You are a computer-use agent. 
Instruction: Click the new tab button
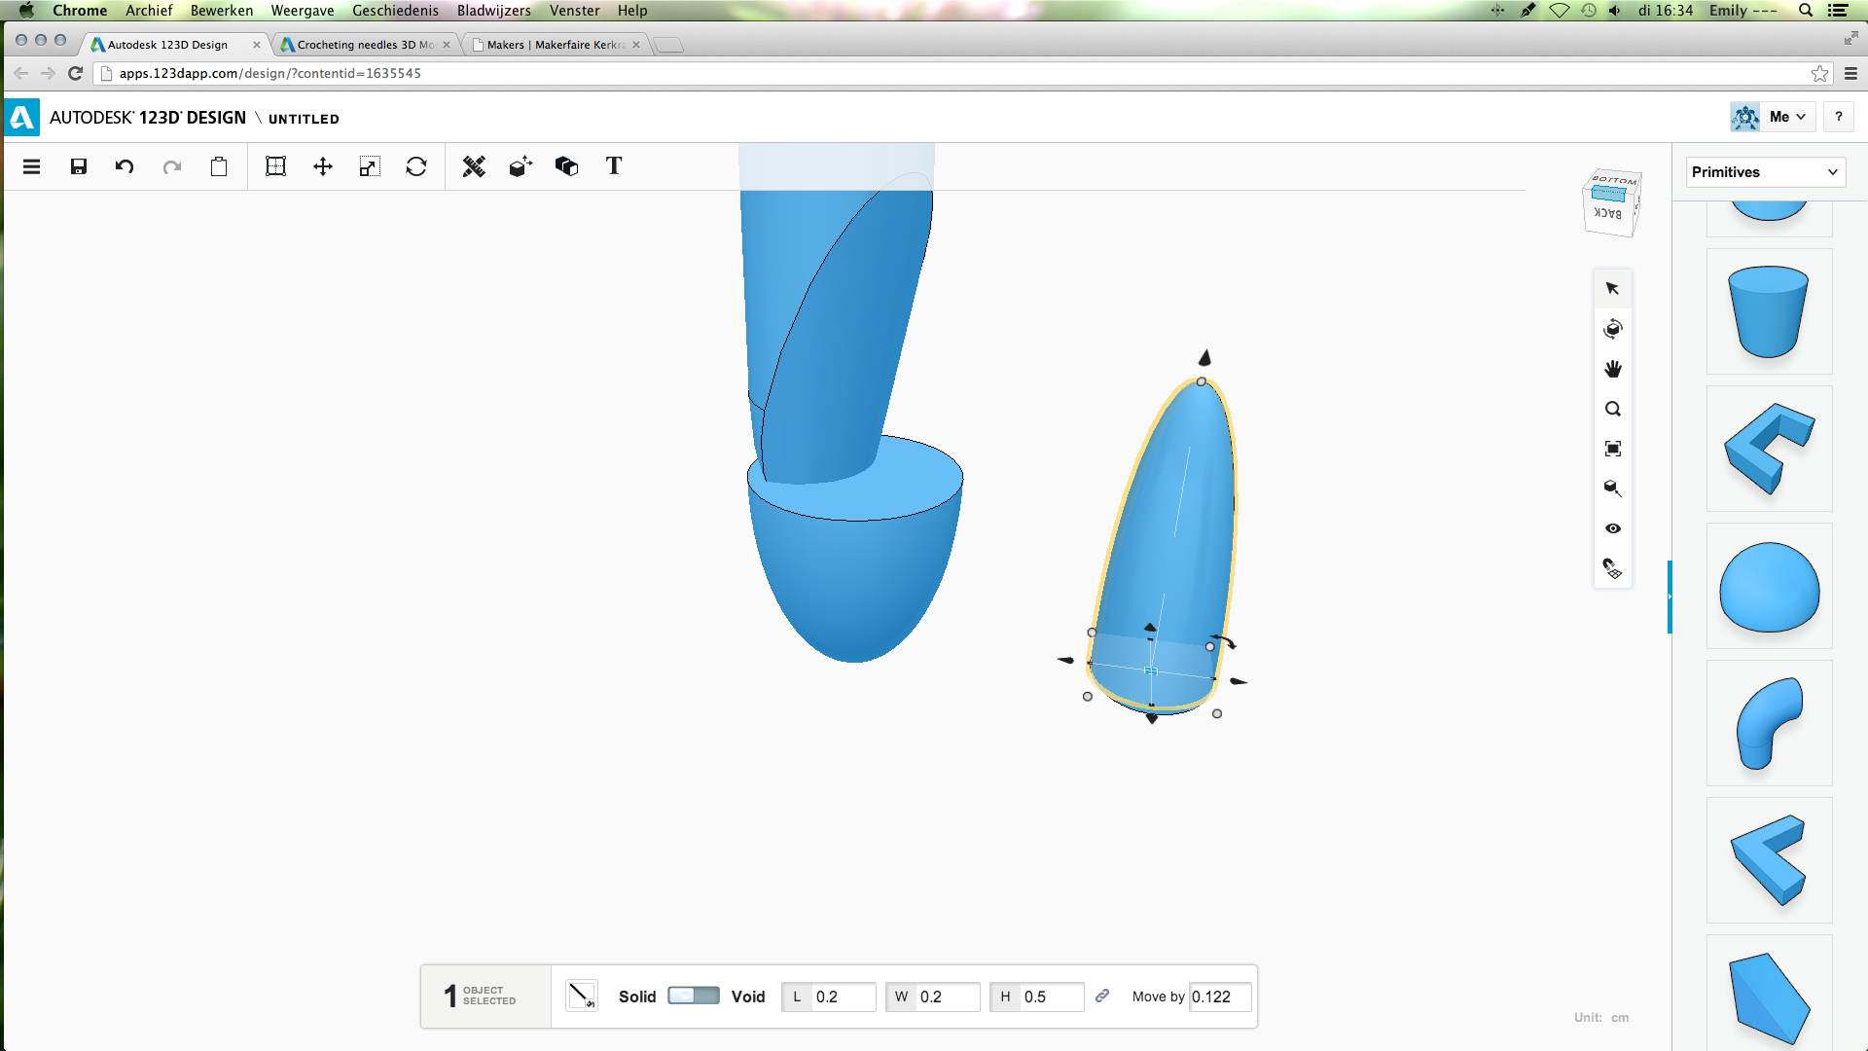[668, 45]
